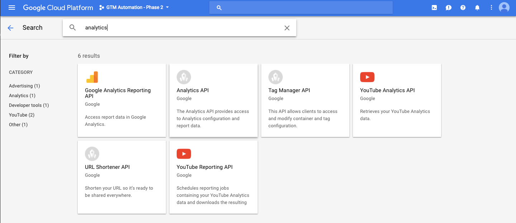Click the top header search bar
This screenshot has height=223, width=516.
click(301, 8)
